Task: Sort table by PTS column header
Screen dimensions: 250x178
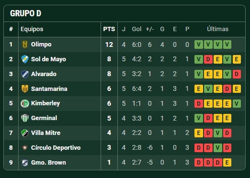Action: tap(109, 29)
